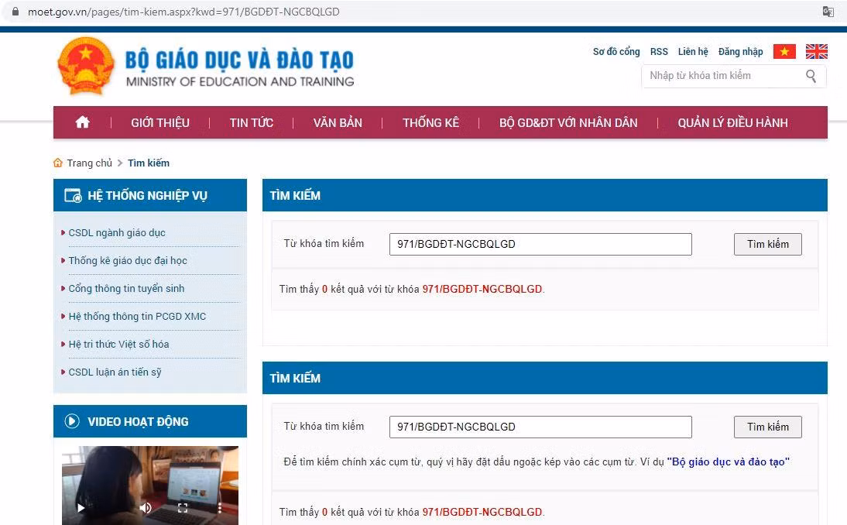
Task: Click the Video hoạt động play-circle icon
Action: pos(72,420)
